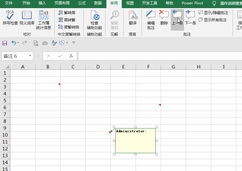The image size is (242, 171).
Task: Click the cell with red comment marker in row 6
Action: pyautogui.click(x=148, y=107)
